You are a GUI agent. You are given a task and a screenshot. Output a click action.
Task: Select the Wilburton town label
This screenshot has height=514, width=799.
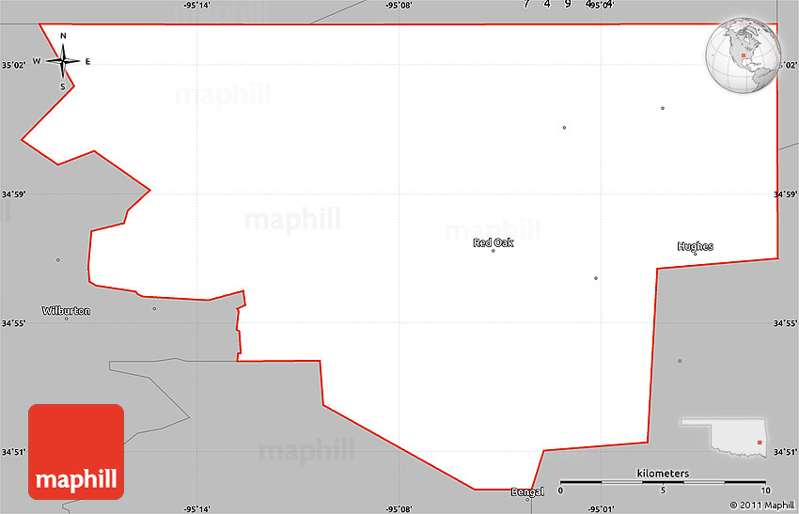tap(66, 310)
